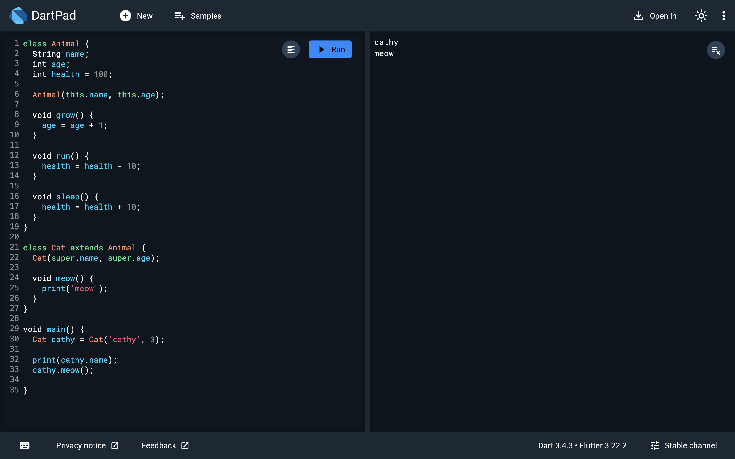Open the vertical three-dot overflow menu
The image size is (735, 459).
click(x=724, y=16)
